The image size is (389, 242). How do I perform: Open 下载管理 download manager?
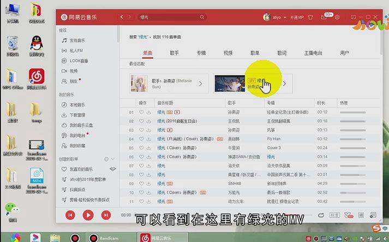[x=74, y=115]
